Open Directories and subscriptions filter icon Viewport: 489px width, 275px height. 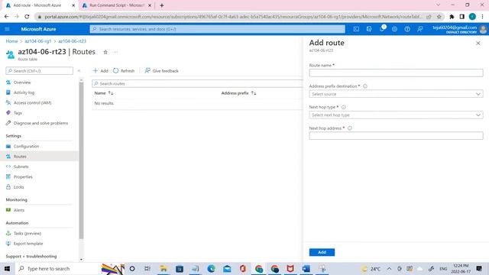pos(369,29)
